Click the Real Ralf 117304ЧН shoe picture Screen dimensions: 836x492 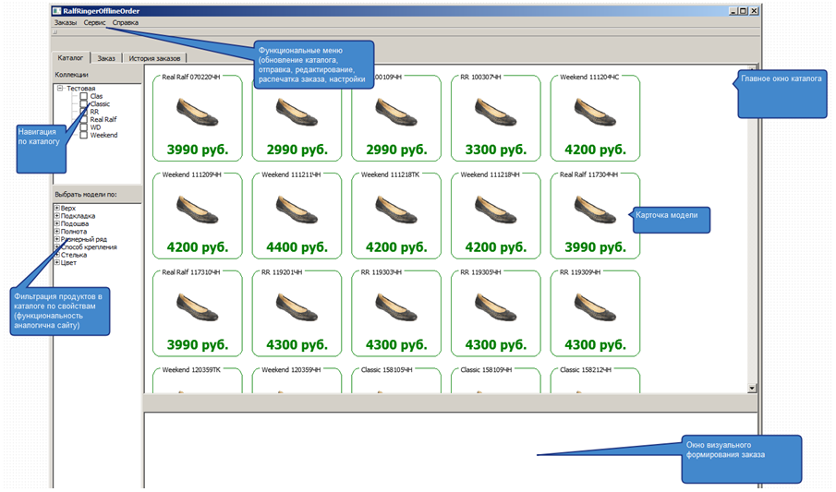pyautogui.click(x=595, y=210)
